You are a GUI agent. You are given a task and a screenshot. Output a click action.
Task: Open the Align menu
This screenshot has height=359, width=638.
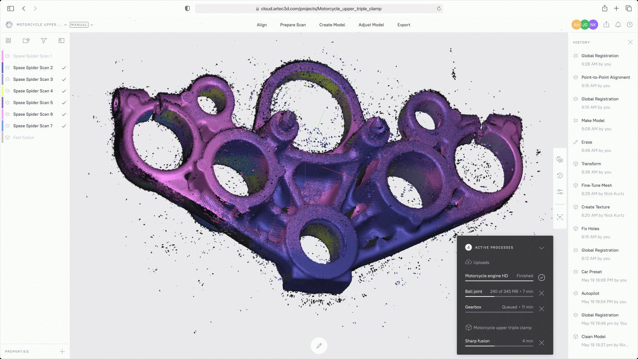click(262, 25)
